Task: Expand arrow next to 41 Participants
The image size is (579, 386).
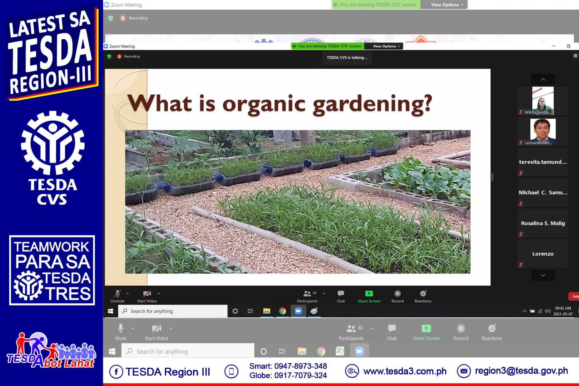Action: point(324,293)
